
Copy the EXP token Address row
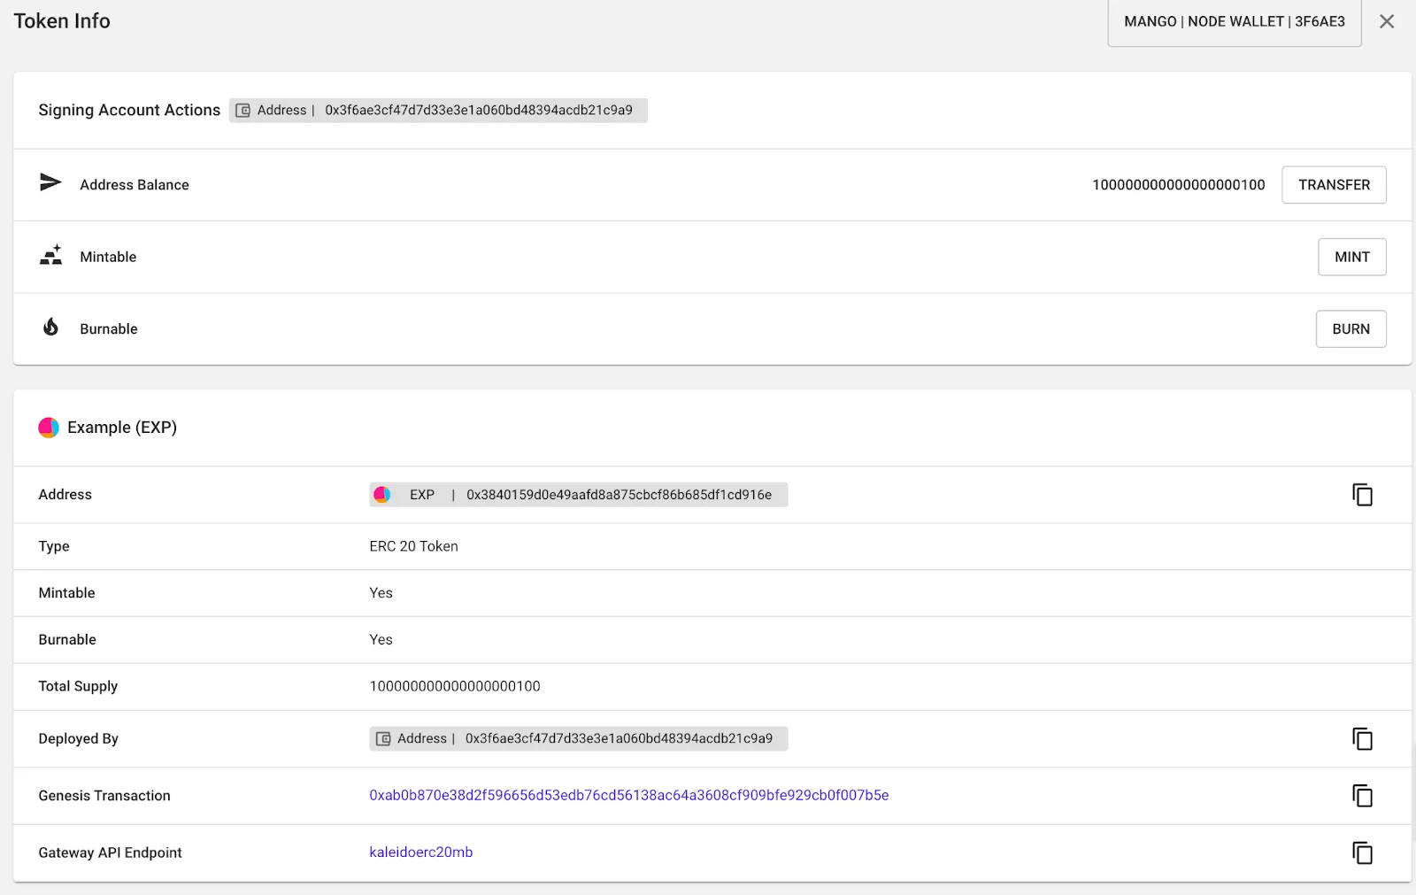pyautogui.click(x=1363, y=495)
